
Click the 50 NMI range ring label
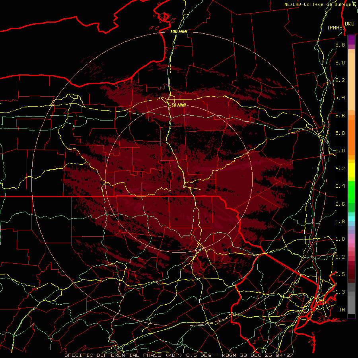179,105
